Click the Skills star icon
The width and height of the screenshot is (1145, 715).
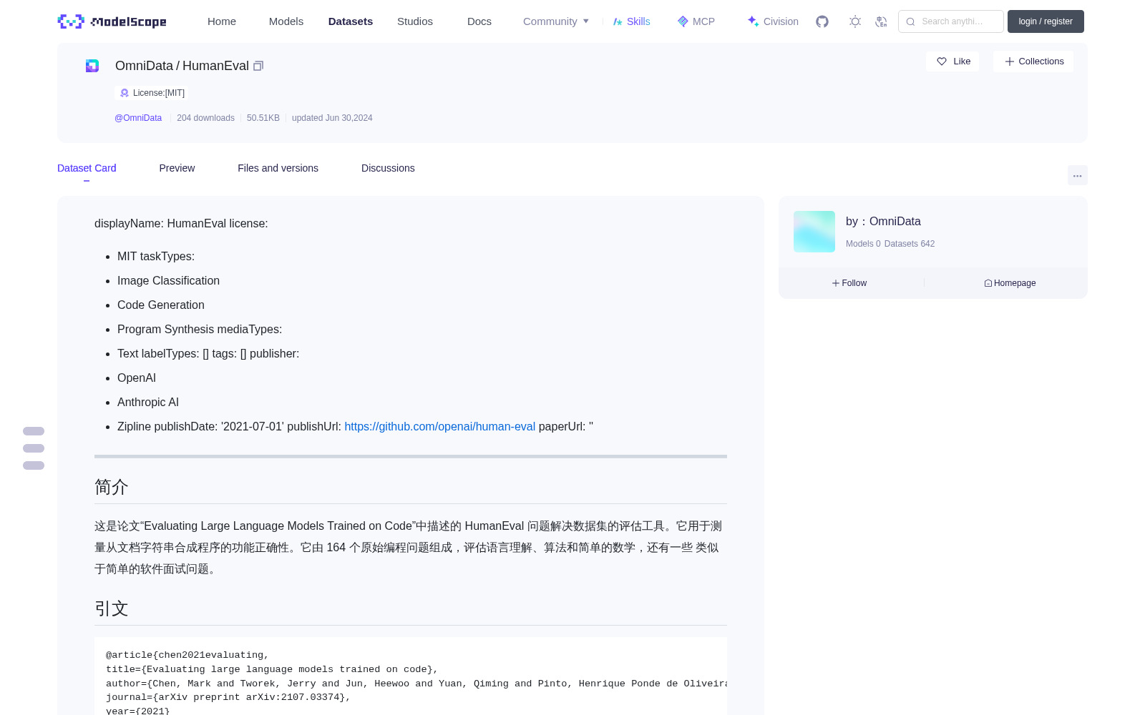[x=618, y=21]
